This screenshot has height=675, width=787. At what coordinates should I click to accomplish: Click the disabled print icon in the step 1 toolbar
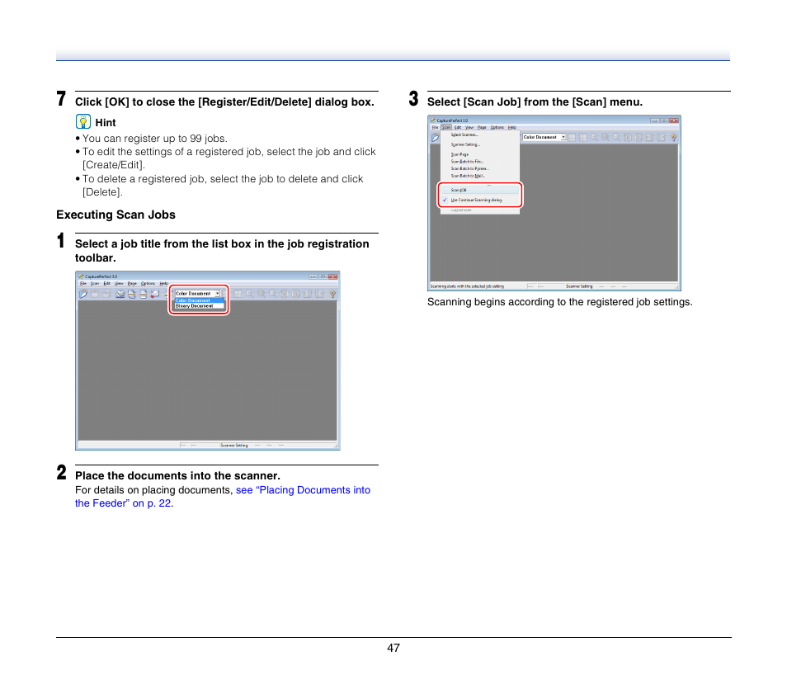pyautogui.click(x=106, y=294)
